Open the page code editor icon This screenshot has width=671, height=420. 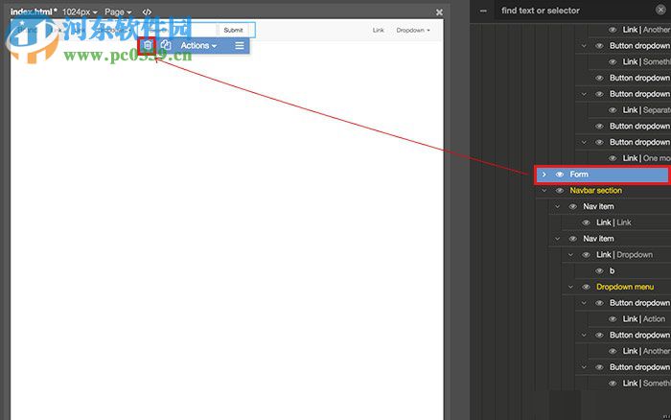[x=147, y=12]
